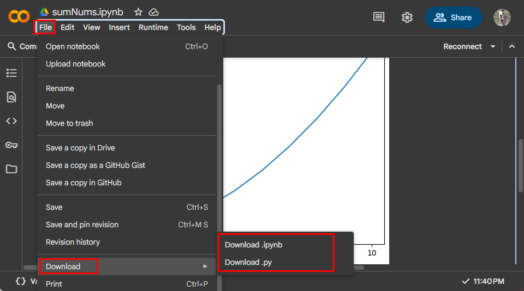This screenshot has height=291, width=524.
Task: Click the File menu's vertical scrollbar
Action: point(219,163)
